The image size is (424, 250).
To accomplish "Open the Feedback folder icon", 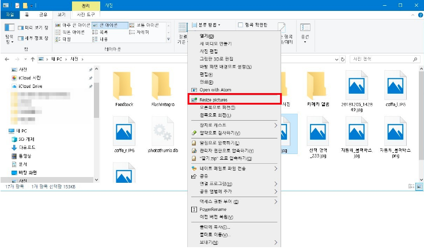I will (123, 86).
